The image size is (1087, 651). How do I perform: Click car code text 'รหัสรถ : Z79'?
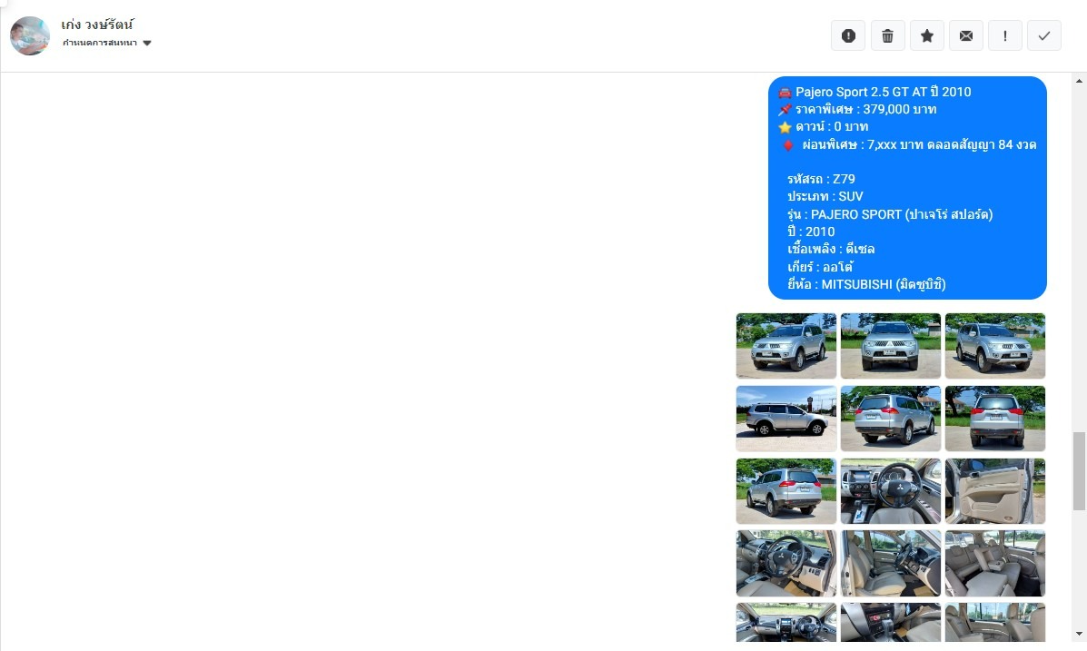pyautogui.click(x=821, y=179)
